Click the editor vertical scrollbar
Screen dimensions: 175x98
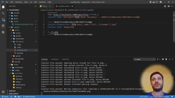coord(174,27)
